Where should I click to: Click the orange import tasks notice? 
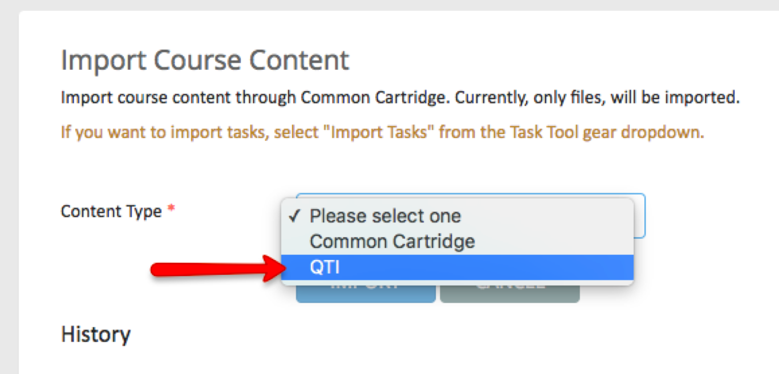point(382,132)
